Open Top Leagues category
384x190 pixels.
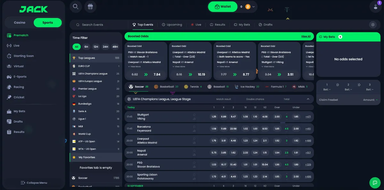(96, 58)
